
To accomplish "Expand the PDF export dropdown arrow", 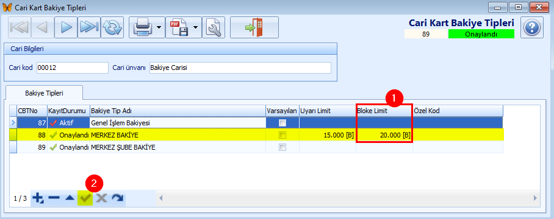I will 195,27.
